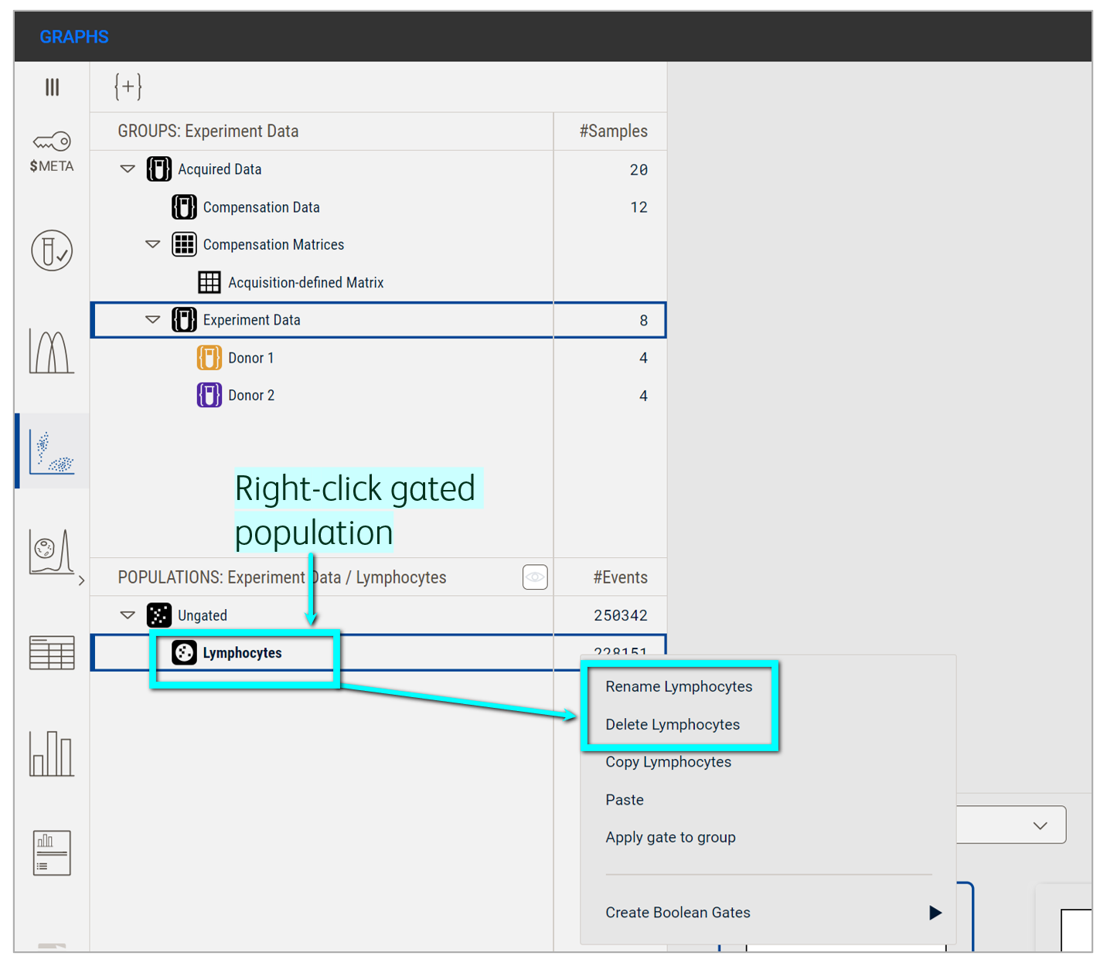Click the GRAPHS header title
This screenshot has width=1107, height=973.
(74, 36)
